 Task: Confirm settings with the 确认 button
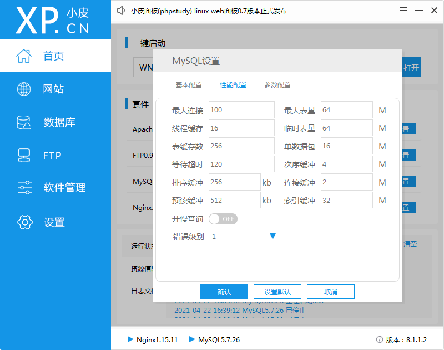(x=224, y=291)
